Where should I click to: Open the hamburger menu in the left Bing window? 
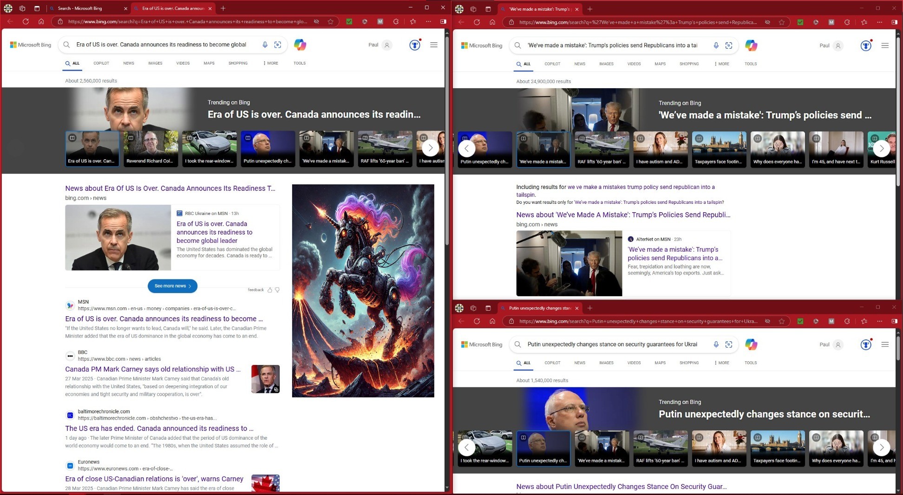click(x=434, y=45)
